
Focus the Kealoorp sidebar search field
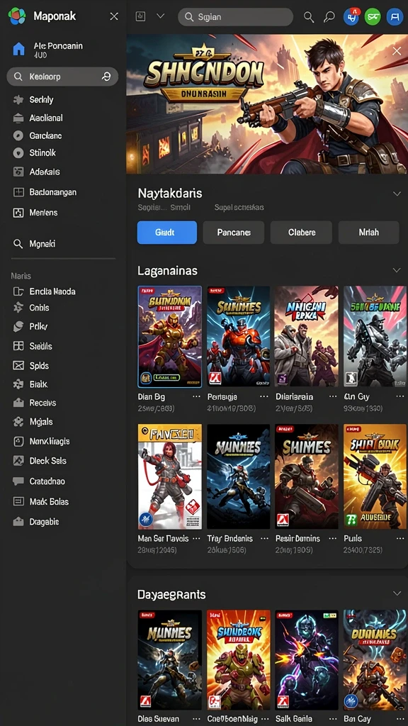click(62, 77)
